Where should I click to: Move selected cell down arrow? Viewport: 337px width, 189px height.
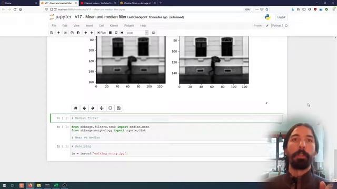pyautogui.click(x=92, y=33)
